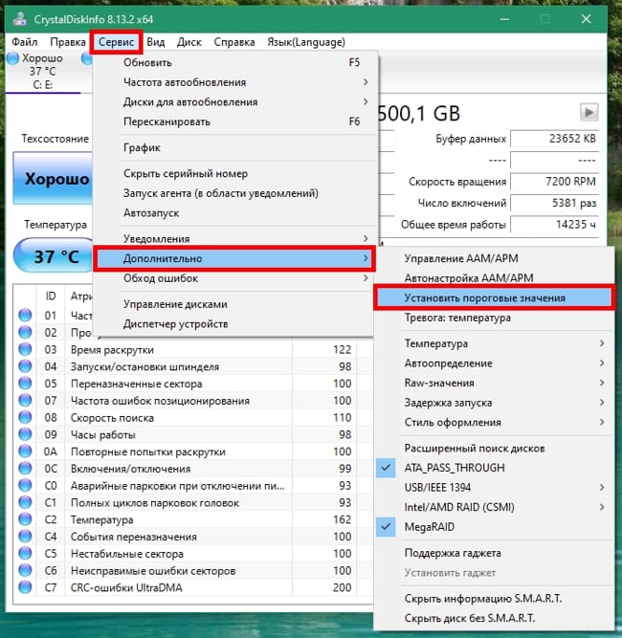The image size is (622, 638).
Task: Click the status orb for attribute C6
Action: [25, 570]
